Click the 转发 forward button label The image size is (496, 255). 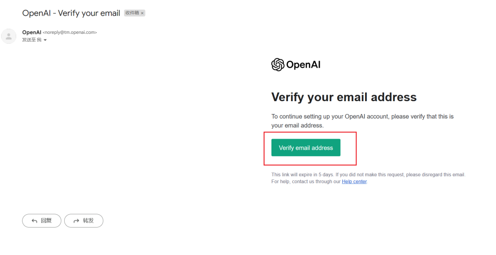coord(88,221)
